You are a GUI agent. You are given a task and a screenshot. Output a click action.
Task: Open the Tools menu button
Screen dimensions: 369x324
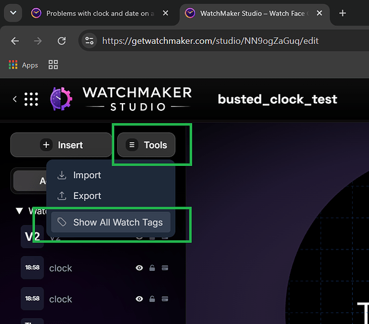146,145
